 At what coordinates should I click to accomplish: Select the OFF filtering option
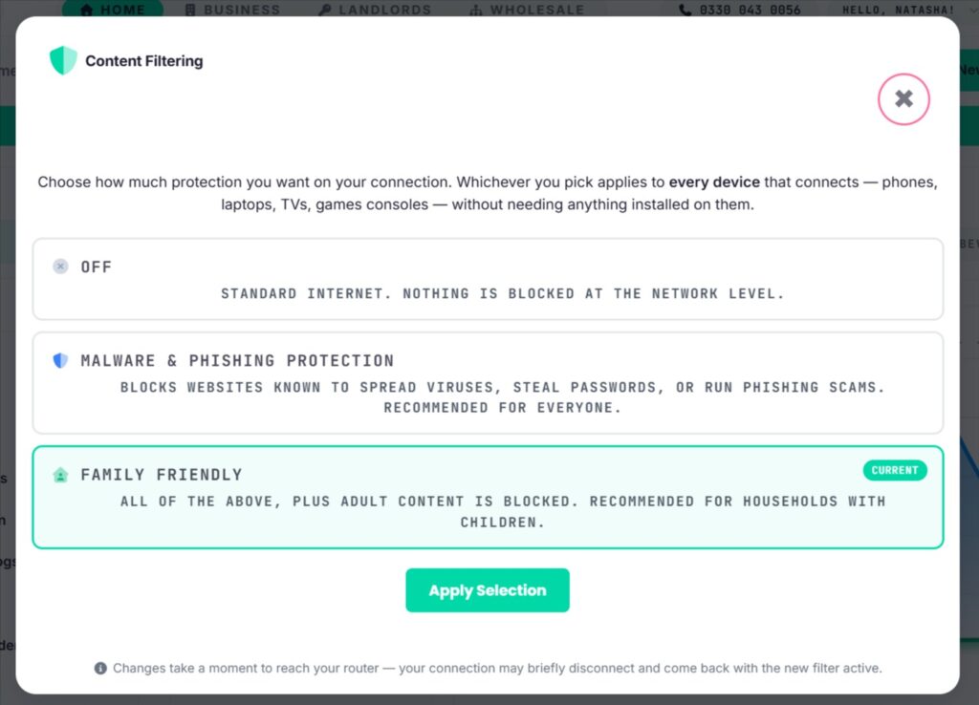coord(488,279)
